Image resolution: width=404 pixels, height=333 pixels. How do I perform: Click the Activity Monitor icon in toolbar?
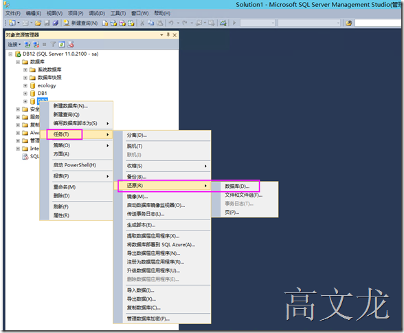click(x=223, y=23)
